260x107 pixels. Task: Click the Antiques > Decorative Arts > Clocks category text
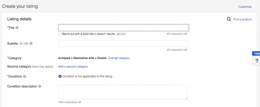tap(82, 58)
